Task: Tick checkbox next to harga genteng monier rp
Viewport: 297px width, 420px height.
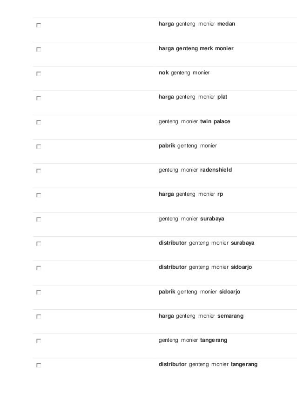Action: [39, 195]
